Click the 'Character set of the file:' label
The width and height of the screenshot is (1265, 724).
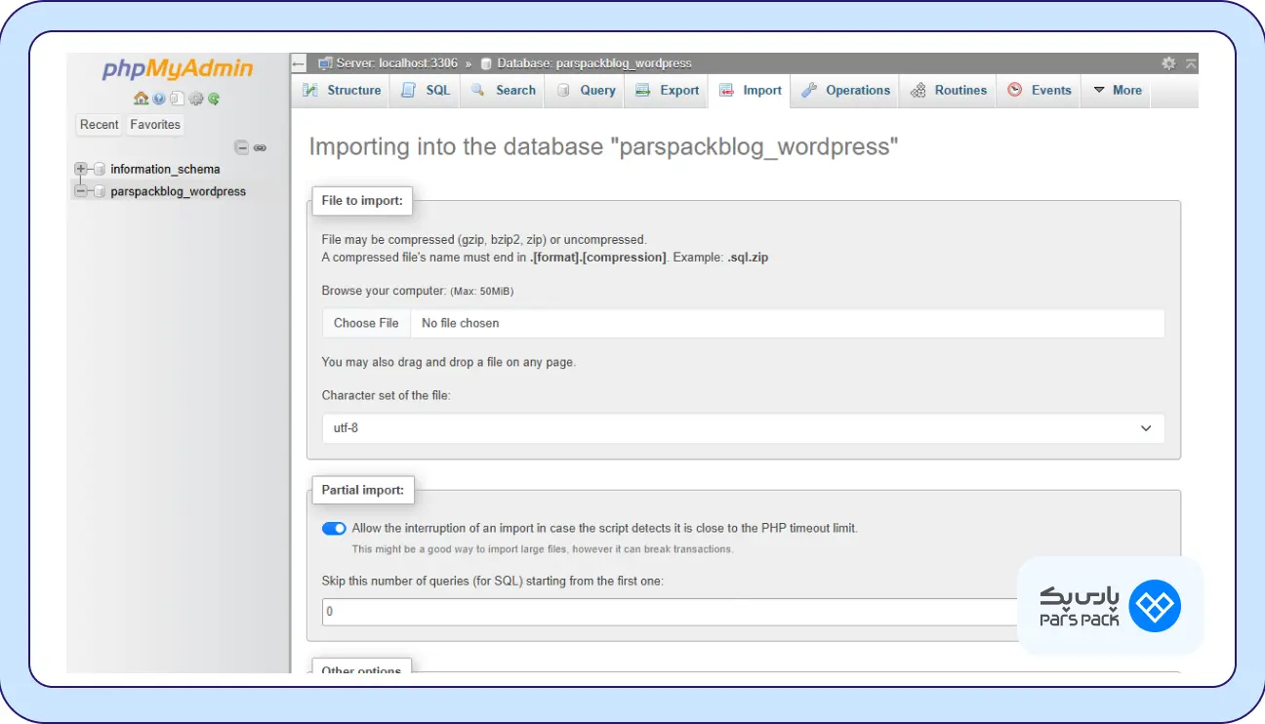pos(387,395)
